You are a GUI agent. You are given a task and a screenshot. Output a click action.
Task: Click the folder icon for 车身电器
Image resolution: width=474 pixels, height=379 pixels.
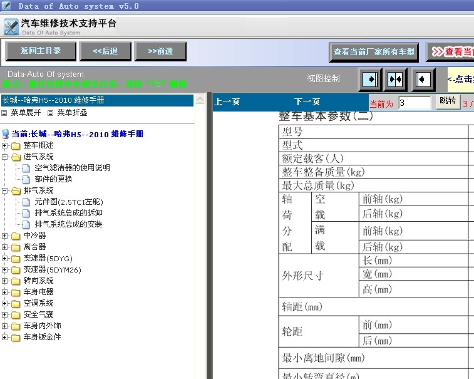(16, 293)
